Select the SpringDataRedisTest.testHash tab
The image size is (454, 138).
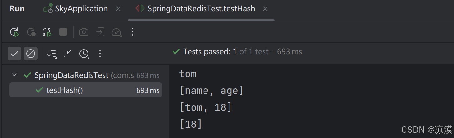pyautogui.click(x=201, y=9)
